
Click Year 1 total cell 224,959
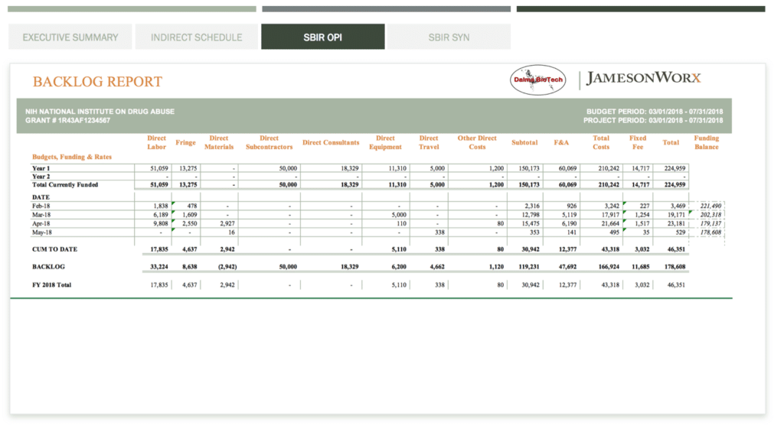675,168
